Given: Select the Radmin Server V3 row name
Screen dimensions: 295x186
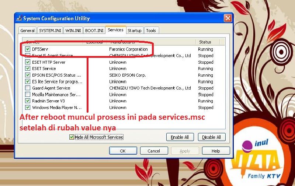Looking at the screenshot, I should (x=48, y=101).
